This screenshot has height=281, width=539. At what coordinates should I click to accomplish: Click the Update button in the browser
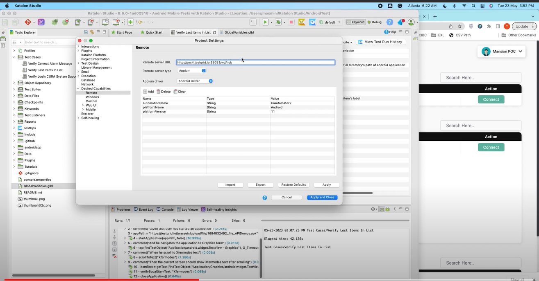524,26
